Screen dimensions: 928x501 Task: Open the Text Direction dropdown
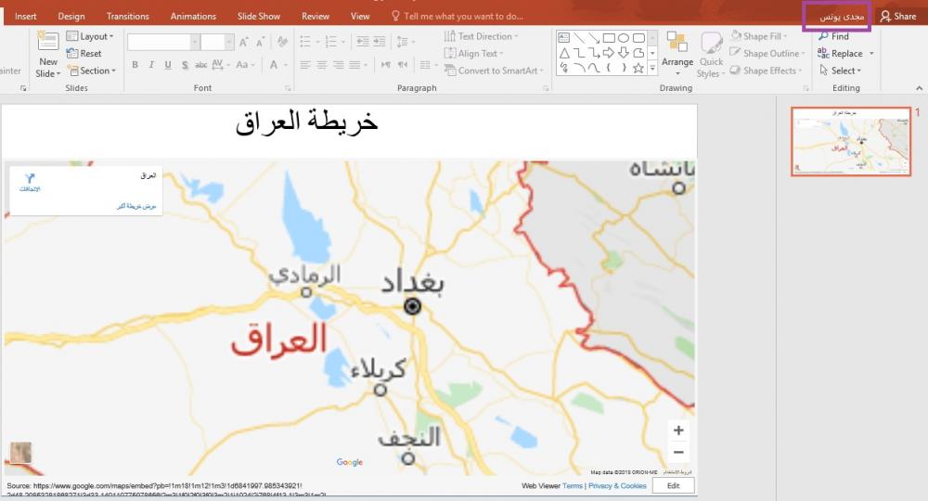point(481,36)
